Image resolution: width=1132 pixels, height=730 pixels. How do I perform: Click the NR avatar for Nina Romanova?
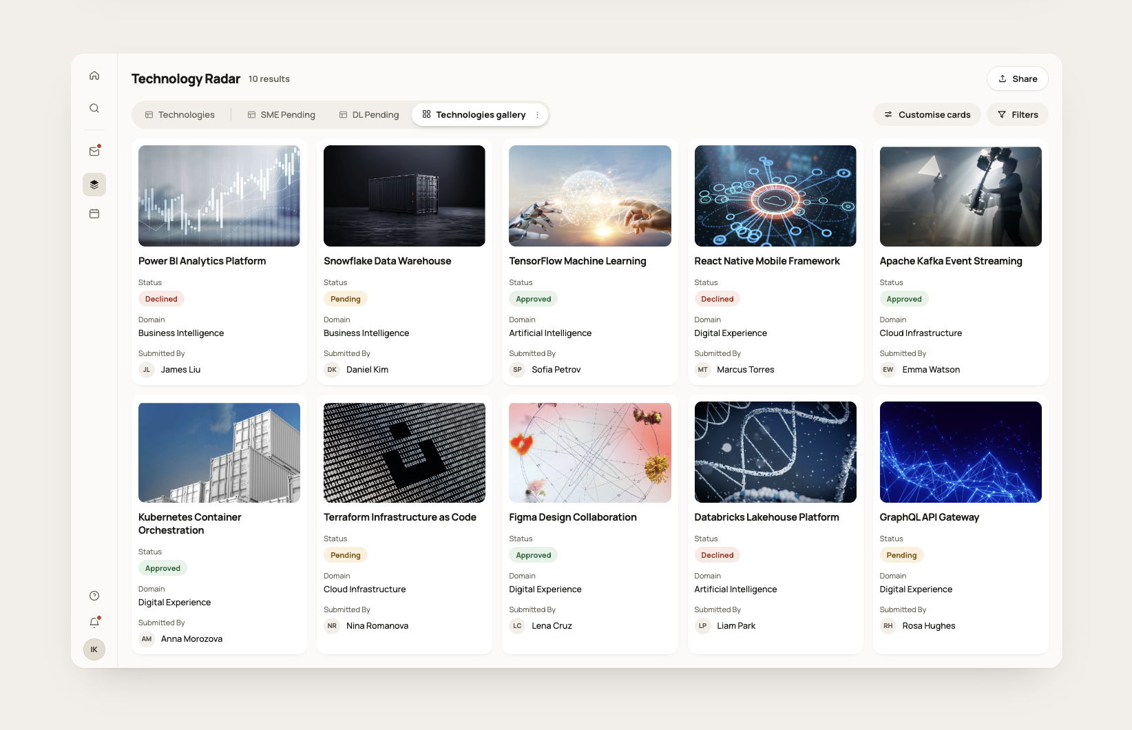tap(332, 626)
